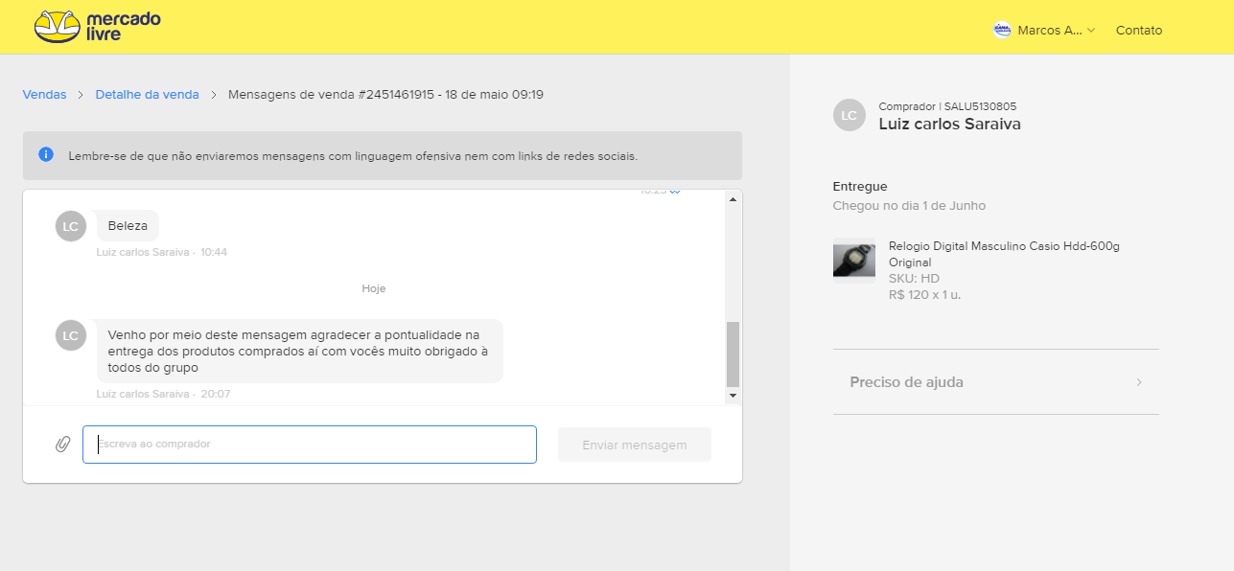Click the chat scrollbar thumb

tap(733, 354)
